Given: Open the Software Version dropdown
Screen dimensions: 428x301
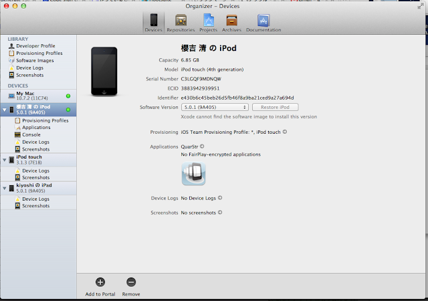Looking at the screenshot, I should [x=215, y=107].
